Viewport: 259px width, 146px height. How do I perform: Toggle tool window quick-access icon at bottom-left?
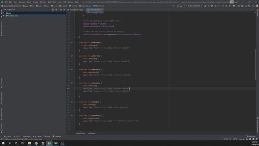[x=2, y=139]
